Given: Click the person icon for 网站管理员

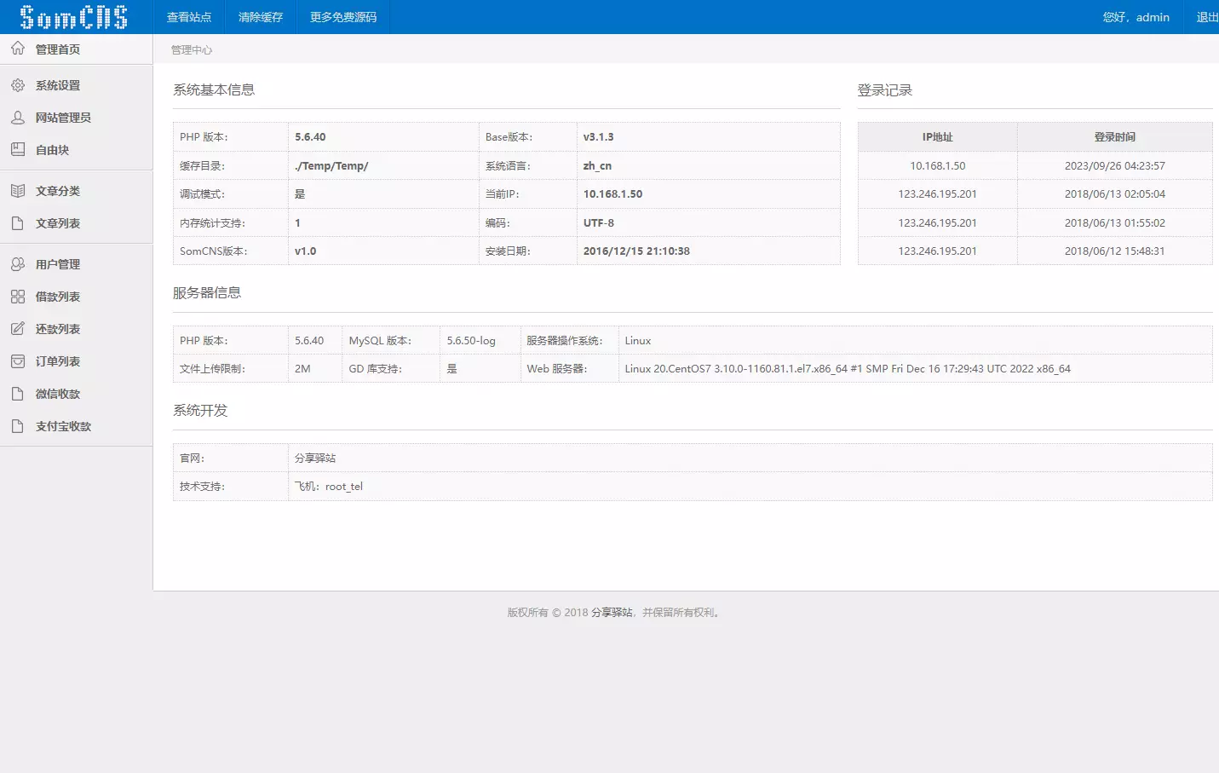Looking at the screenshot, I should tap(18, 118).
